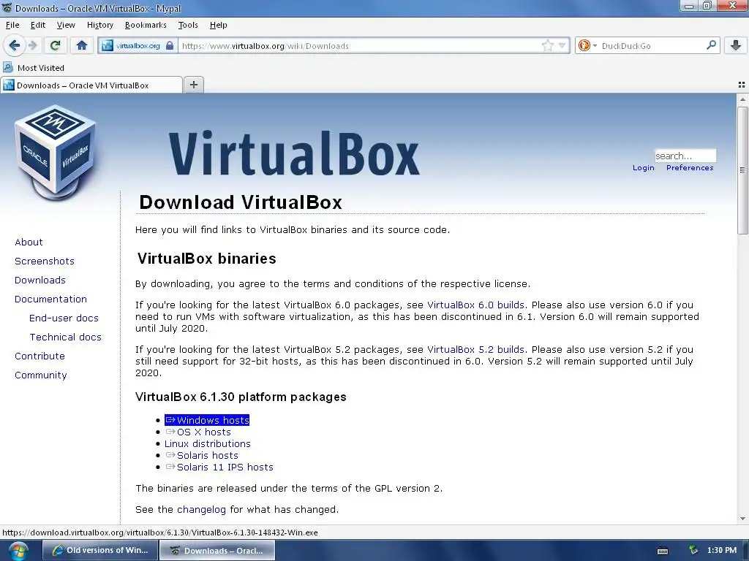Go back to the previous page

[x=15, y=45]
